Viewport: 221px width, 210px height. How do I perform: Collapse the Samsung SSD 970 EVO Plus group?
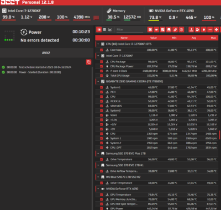tap(98, 154)
